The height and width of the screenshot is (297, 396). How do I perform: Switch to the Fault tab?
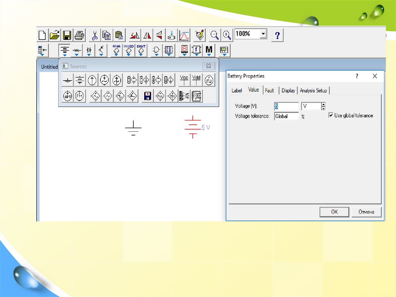click(270, 90)
